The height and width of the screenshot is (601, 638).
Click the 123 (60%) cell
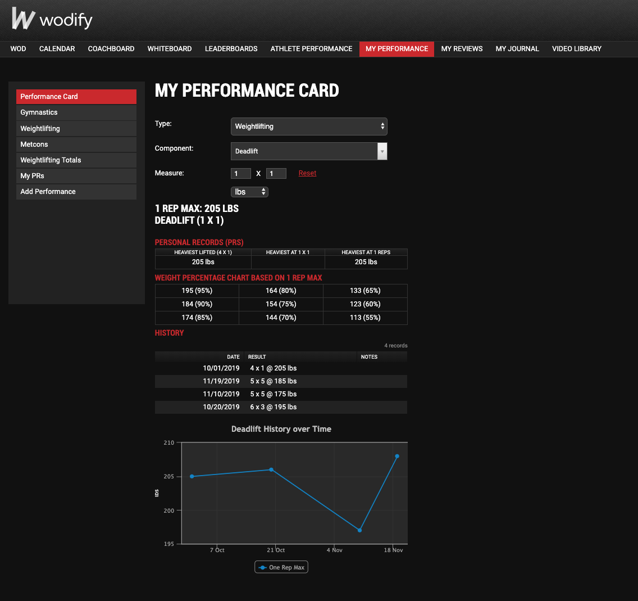pos(365,304)
